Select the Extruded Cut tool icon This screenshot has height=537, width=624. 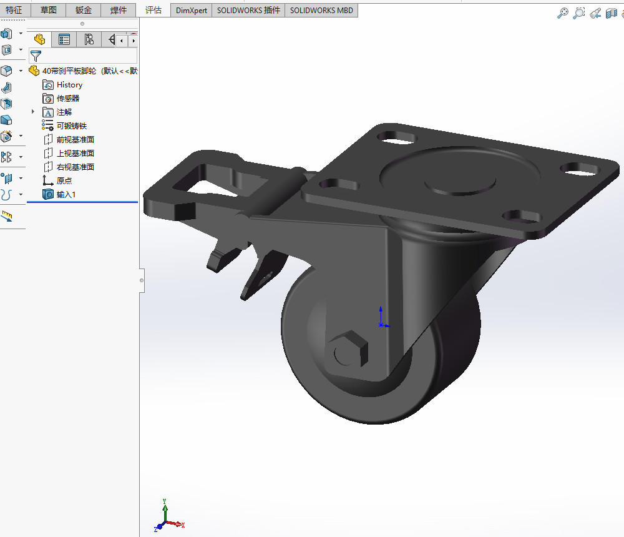6,50
